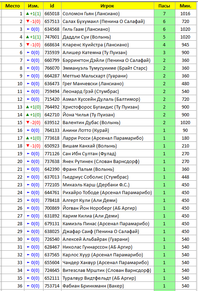Image resolution: width=198 pixels, height=291 pixels.
Task: Click the red down arrow for Валентин Дубас
Action: point(28,122)
